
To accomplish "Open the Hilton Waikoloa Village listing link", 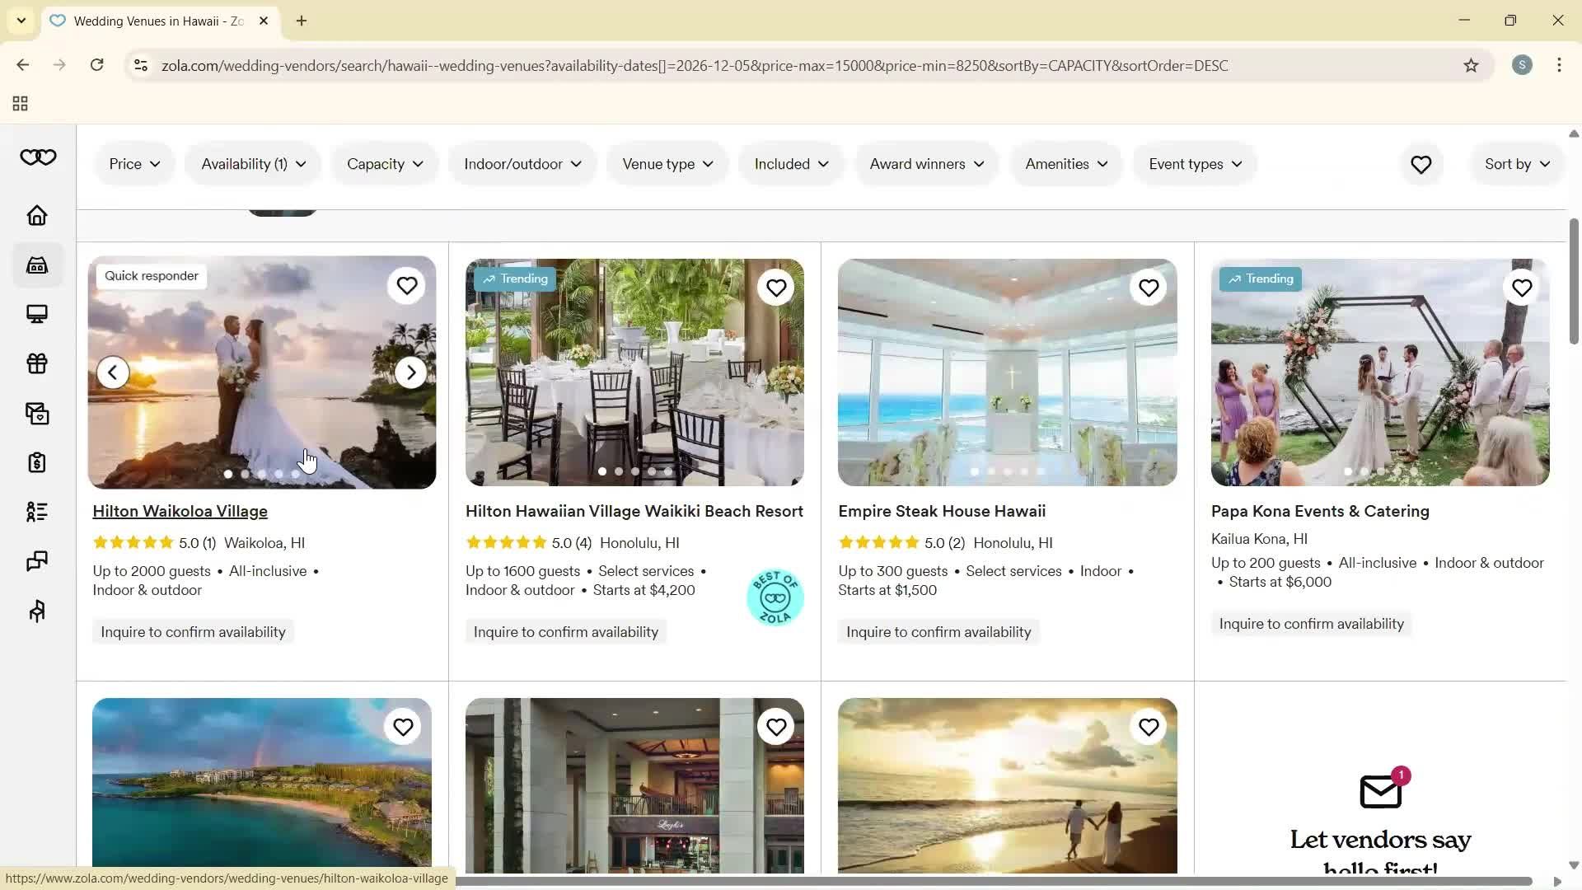I will pos(180,511).
